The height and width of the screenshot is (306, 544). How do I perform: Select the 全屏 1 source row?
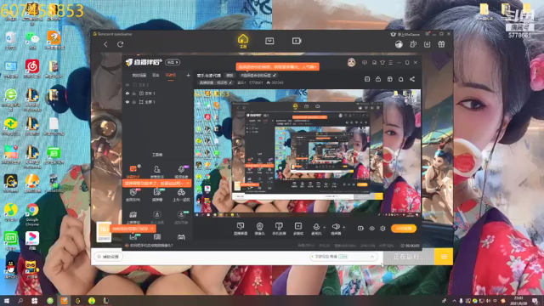pos(158,102)
